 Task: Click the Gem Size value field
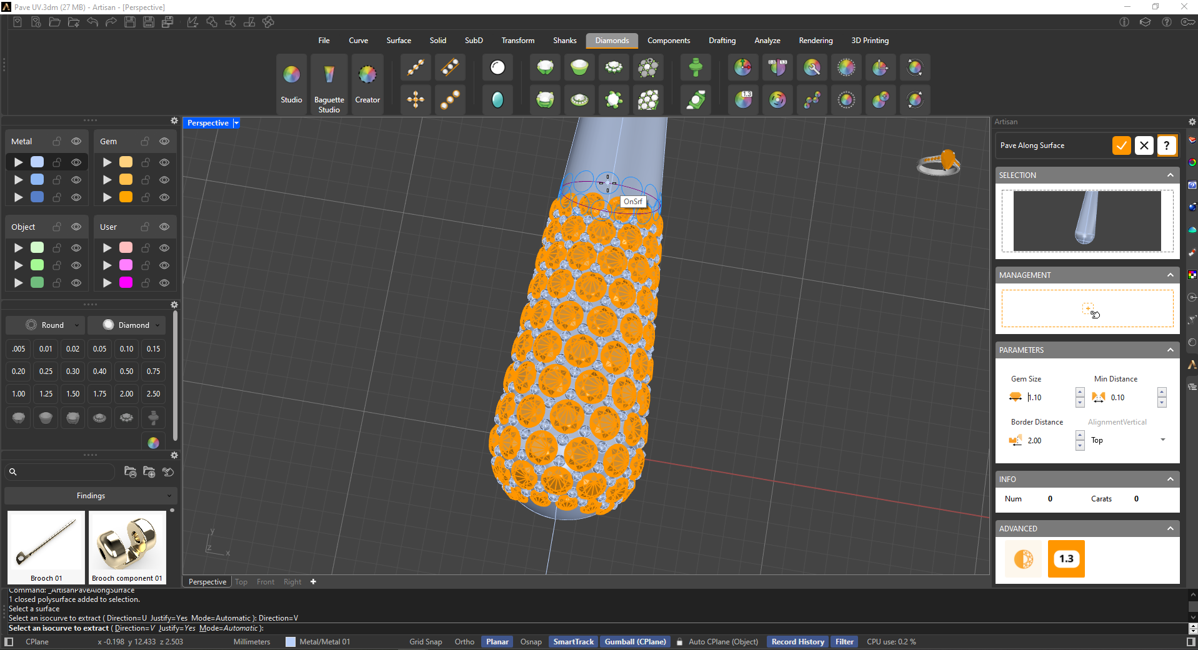tap(1050, 398)
